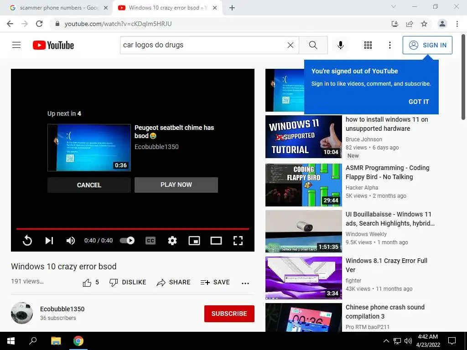Click the magnifier search button
467x350 pixels.
pyautogui.click(x=313, y=45)
